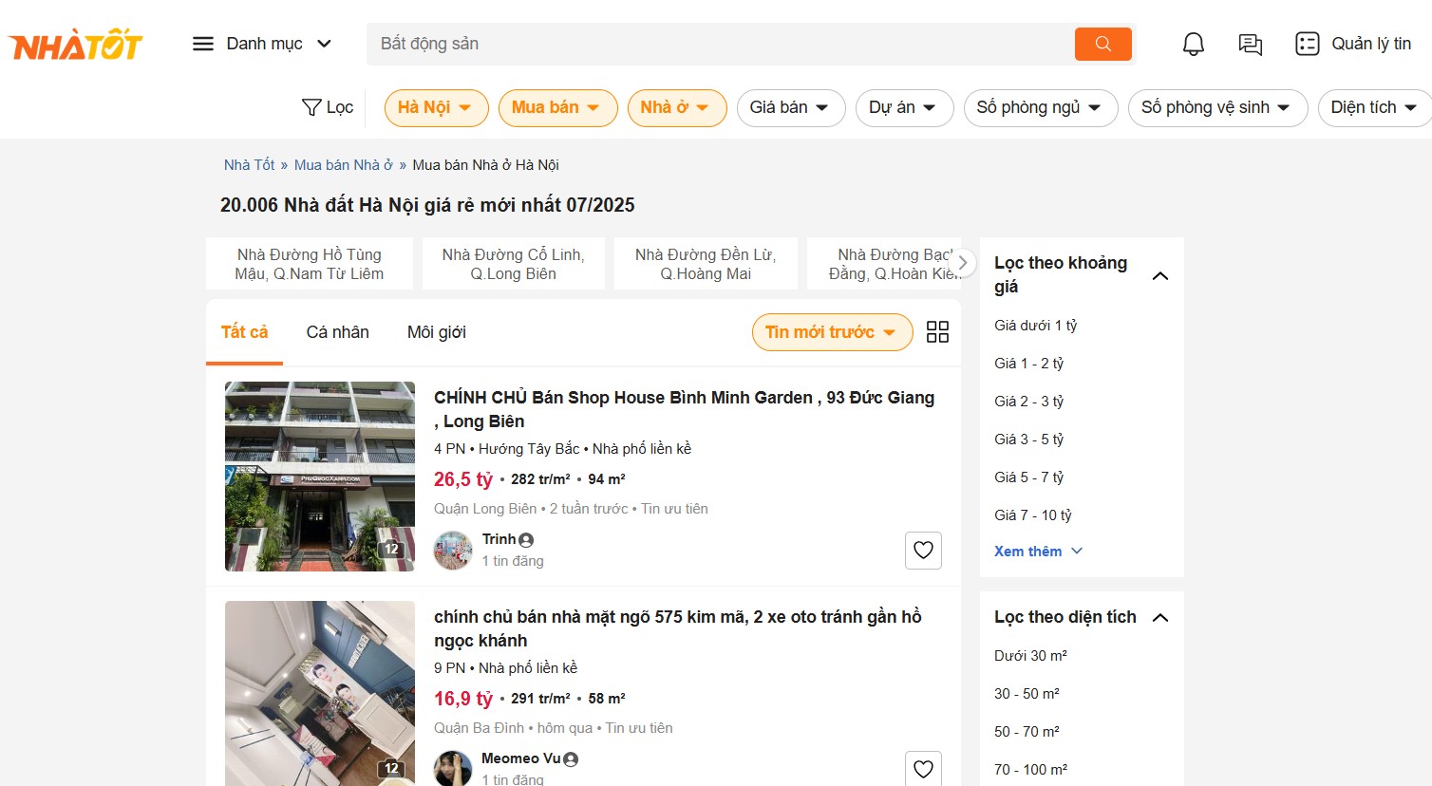1432x786 pixels.
Task: Filter by Giá 1 - 2 tỷ
Action: click(x=1028, y=364)
